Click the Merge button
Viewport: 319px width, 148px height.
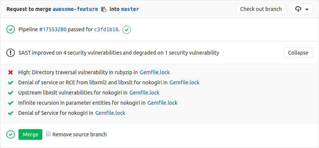[30, 134]
